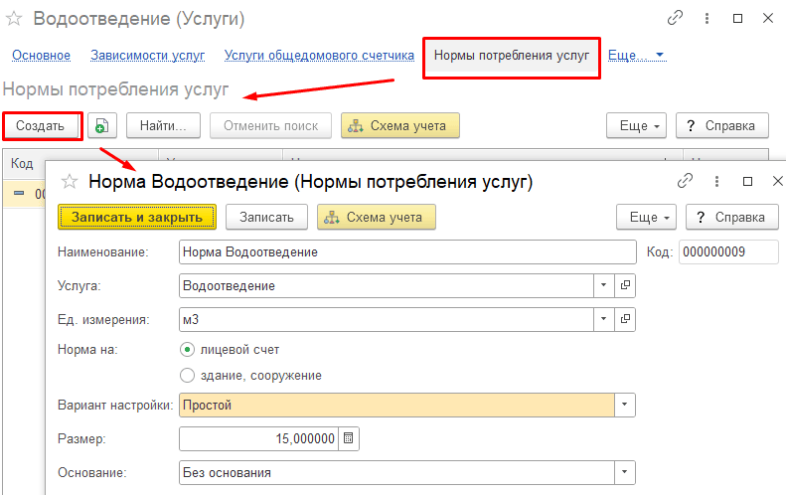Screen dimensions: 786x495
Task: Click the Создать button
Action: (41, 126)
